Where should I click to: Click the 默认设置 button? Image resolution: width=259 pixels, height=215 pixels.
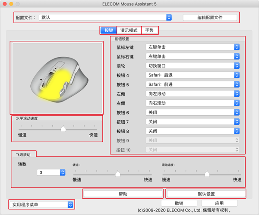pos(206,194)
